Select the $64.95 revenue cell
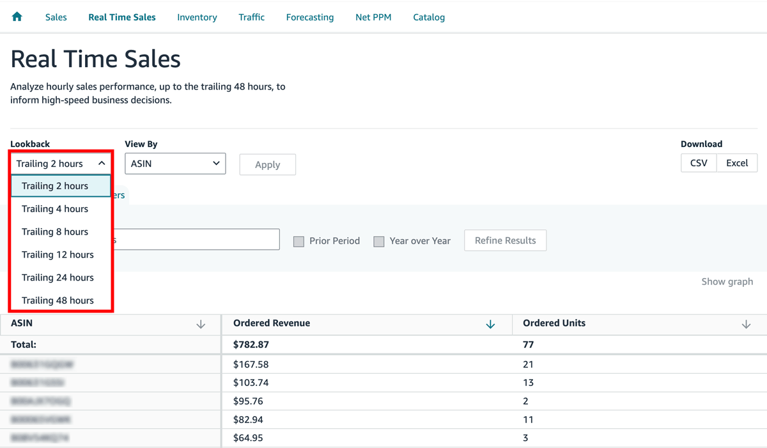Screen dimensions: 767x448 tap(367, 438)
